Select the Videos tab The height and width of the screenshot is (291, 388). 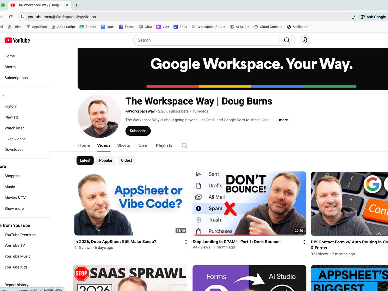[104, 145]
